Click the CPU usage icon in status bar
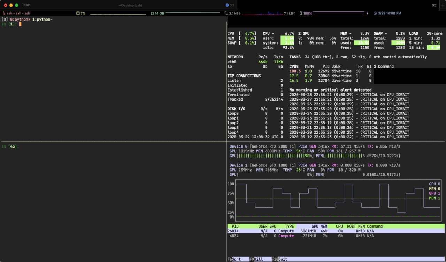The width and height of the screenshot is (446, 262). 78,13
